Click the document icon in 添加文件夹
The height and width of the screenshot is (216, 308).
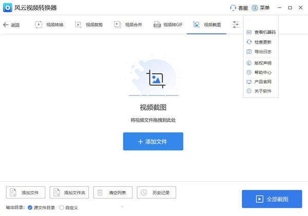click(x=56, y=192)
